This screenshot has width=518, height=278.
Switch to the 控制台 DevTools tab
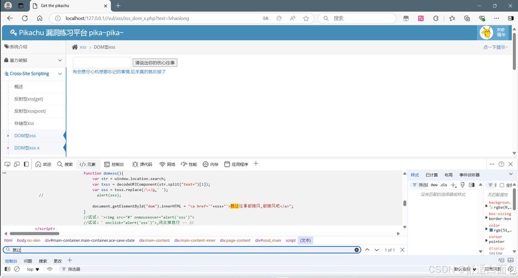(114, 164)
